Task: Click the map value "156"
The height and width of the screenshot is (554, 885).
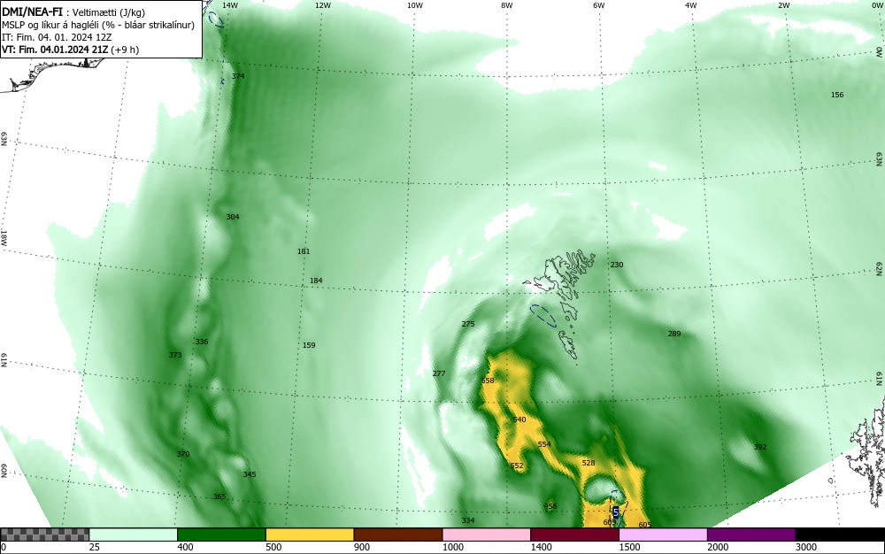Action: pyautogui.click(x=837, y=95)
